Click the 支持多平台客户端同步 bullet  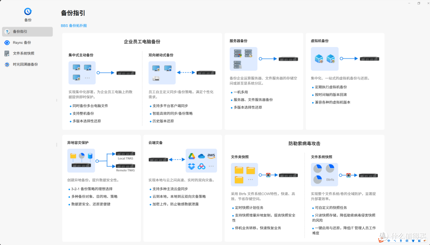(170, 106)
